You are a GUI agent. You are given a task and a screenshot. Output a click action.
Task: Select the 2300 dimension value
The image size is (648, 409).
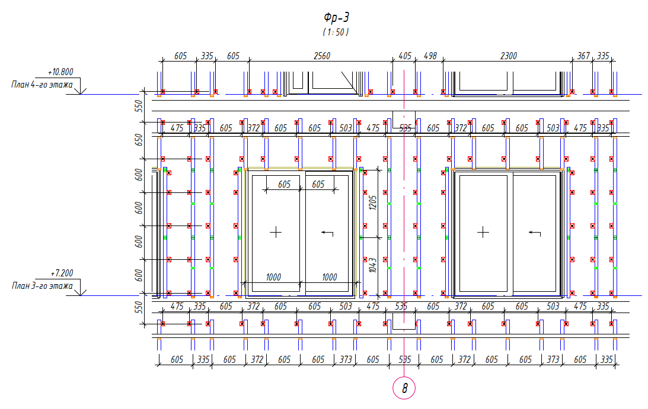click(x=508, y=56)
